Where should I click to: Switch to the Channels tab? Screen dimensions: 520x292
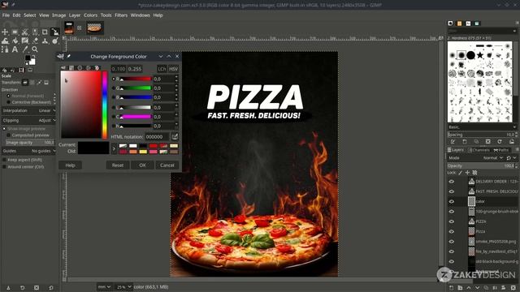(479, 150)
